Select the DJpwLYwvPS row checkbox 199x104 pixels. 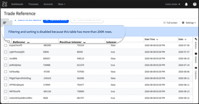(x=6, y=45)
